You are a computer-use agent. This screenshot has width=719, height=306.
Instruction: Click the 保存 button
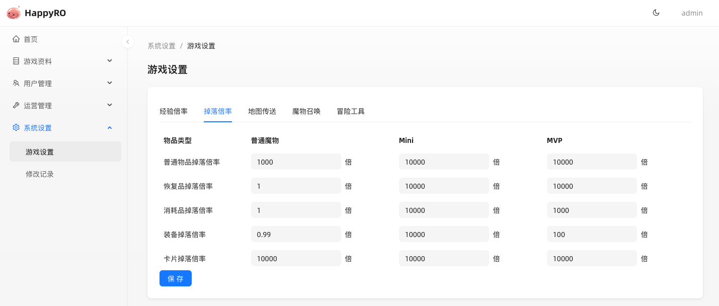pos(176,278)
